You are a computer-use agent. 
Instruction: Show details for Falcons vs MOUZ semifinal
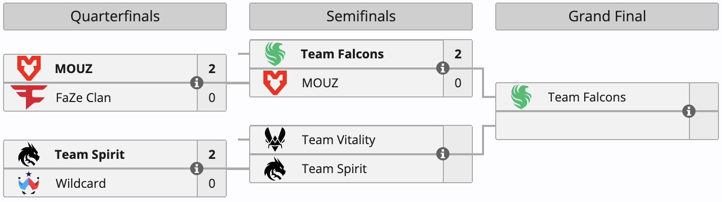pyautogui.click(x=443, y=68)
